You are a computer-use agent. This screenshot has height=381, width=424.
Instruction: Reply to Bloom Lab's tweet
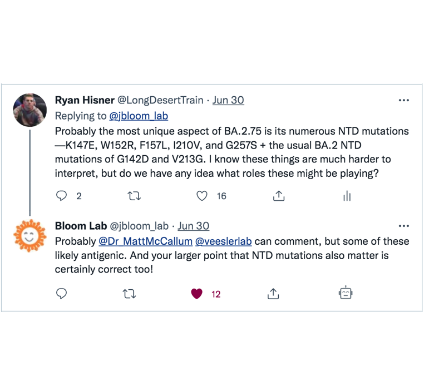[x=61, y=294]
